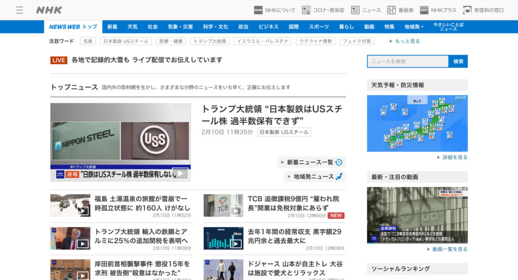Open TCB 追徴課税9億円 thumbnail
This screenshot has height=280, width=518.
(224, 205)
